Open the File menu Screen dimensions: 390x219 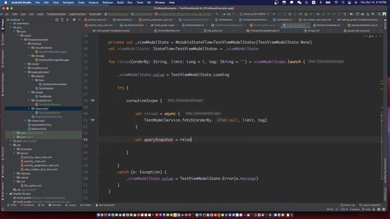point(37,2)
